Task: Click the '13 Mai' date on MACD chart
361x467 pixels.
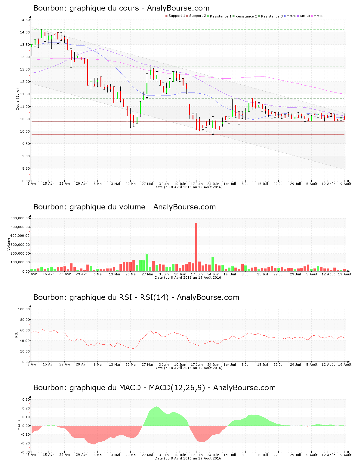Action: coord(114,455)
